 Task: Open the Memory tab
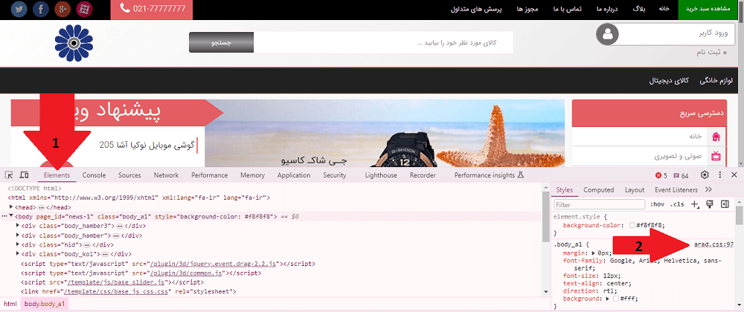pyautogui.click(x=252, y=175)
